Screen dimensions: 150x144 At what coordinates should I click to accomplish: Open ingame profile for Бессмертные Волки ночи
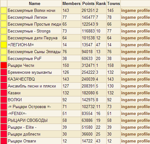click(x=135, y=11)
